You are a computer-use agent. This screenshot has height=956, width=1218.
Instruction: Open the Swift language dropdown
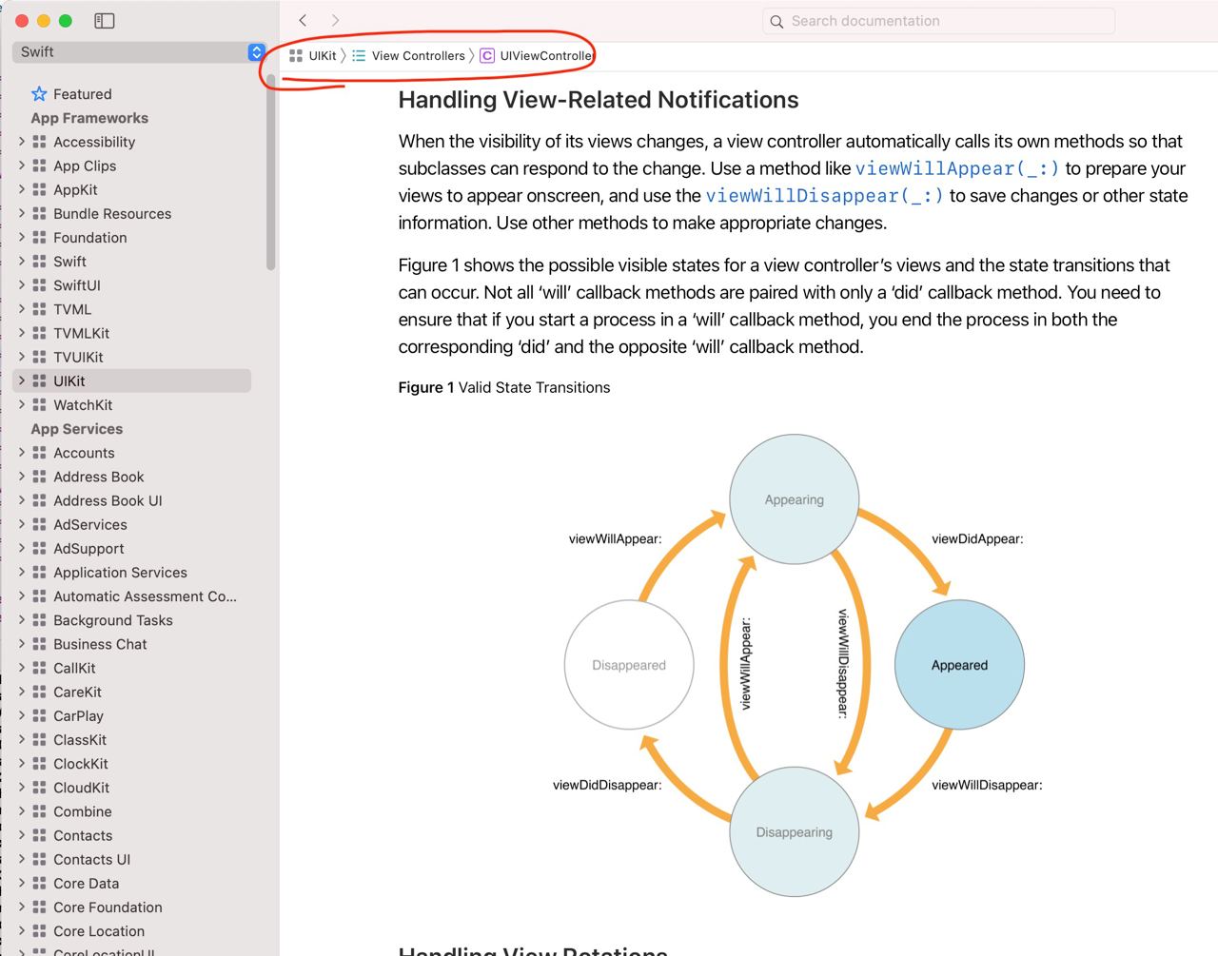(x=138, y=52)
